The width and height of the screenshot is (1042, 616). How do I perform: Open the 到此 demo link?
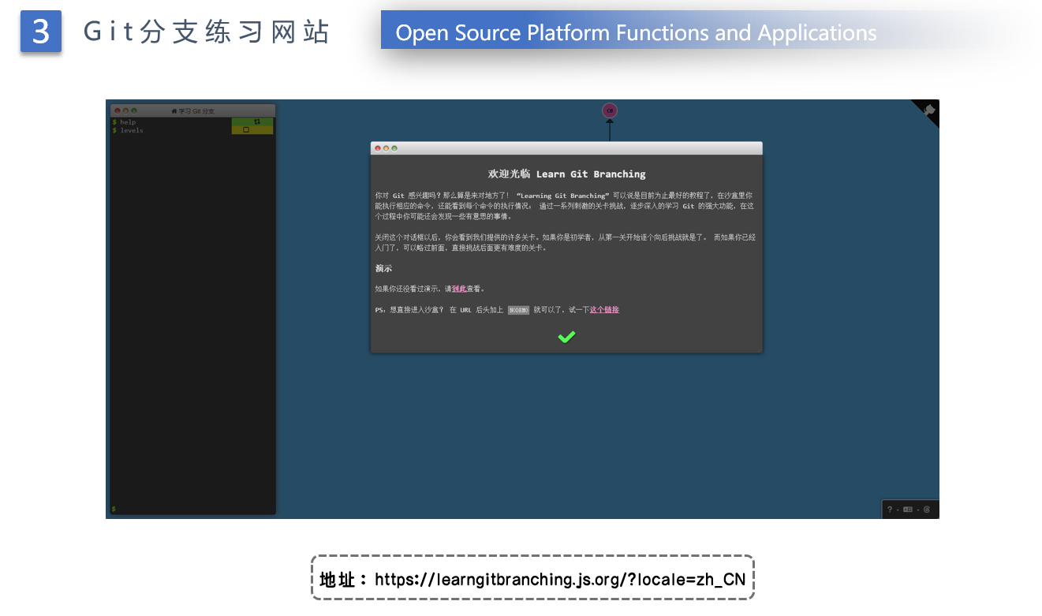[x=458, y=289]
